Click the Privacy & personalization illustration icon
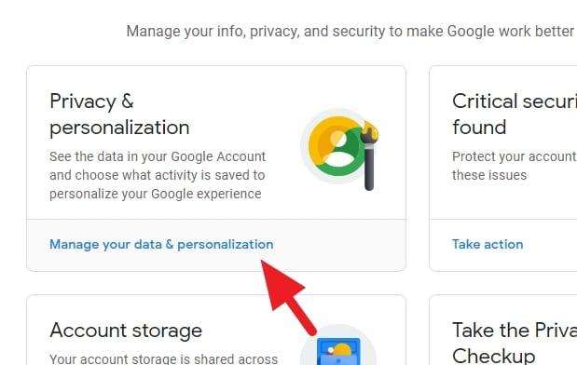 point(340,150)
